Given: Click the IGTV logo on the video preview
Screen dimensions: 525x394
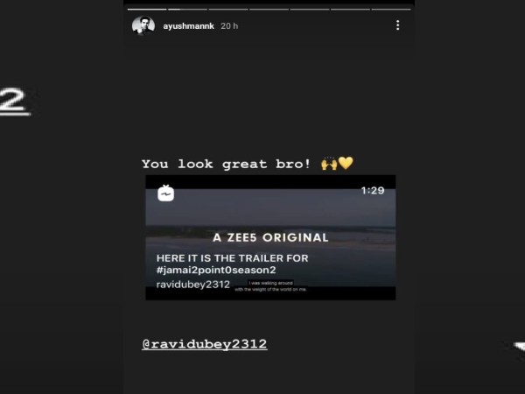Looking at the screenshot, I should coord(165,193).
